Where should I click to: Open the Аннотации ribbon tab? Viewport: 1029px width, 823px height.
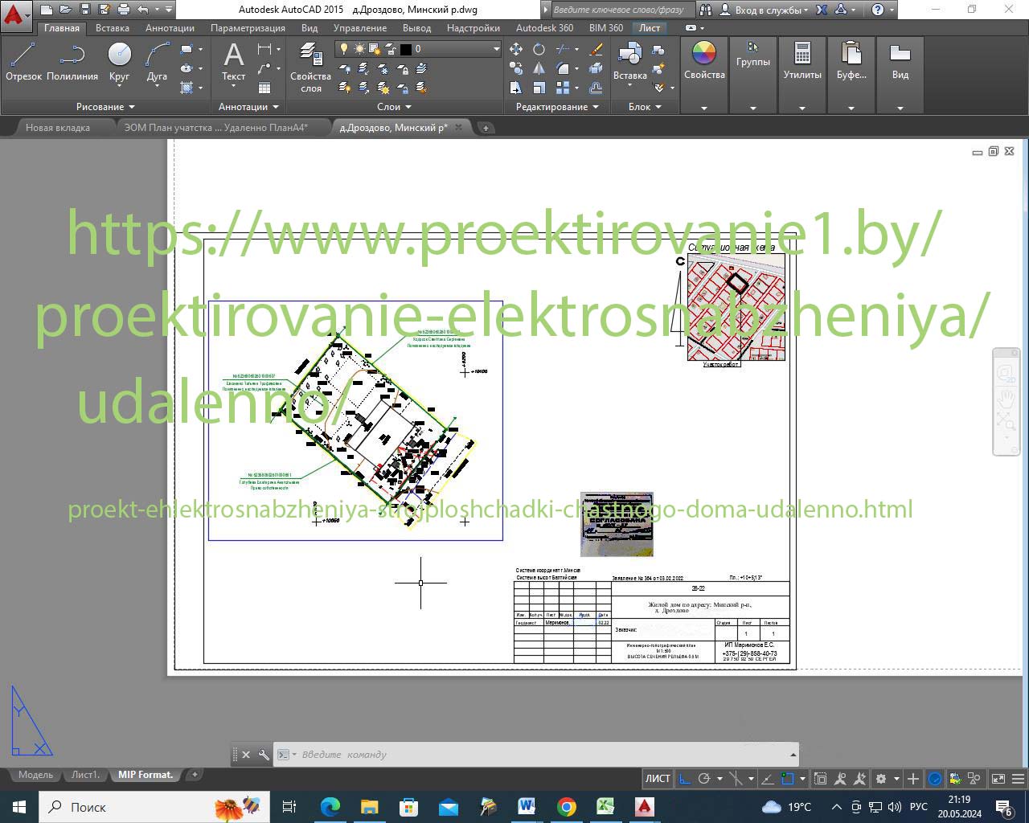(170, 28)
